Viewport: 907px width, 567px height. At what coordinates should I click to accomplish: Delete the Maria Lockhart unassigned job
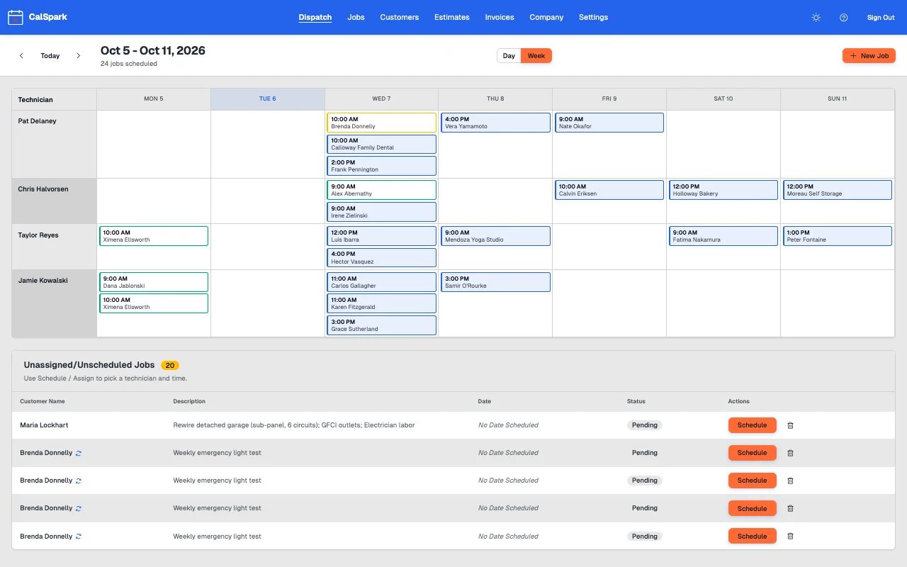[x=791, y=425]
